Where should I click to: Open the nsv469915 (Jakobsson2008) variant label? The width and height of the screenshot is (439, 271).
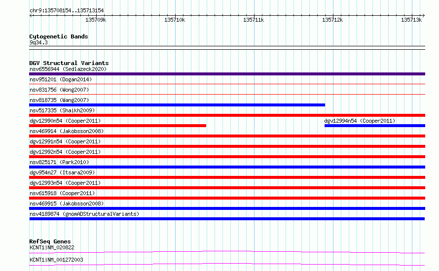(67, 203)
